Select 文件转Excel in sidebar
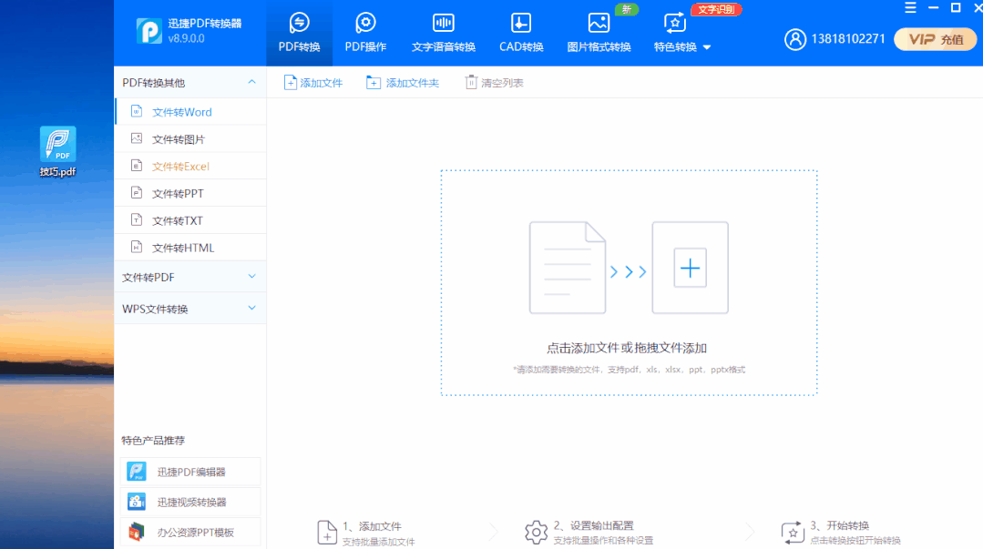The height and width of the screenshot is (549, 983). coord(180,167)
